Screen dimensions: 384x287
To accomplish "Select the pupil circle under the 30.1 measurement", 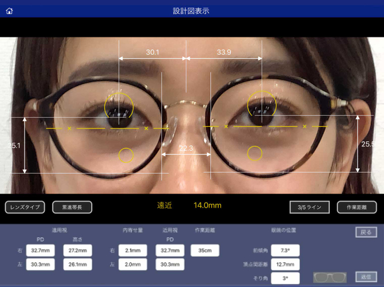I will pyautogui.click(x=119, y=106).
